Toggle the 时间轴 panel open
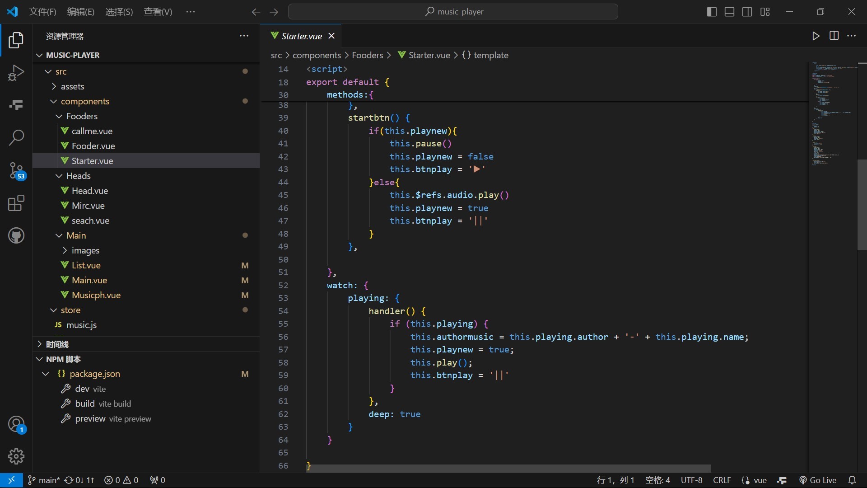Viewport: 867px width, 488px height. point(56,344)
